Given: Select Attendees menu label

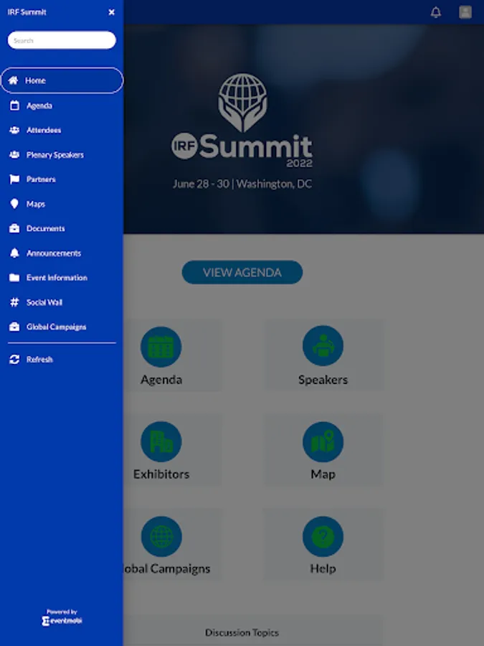Looking at the screenshot, I should coord(44,130).
